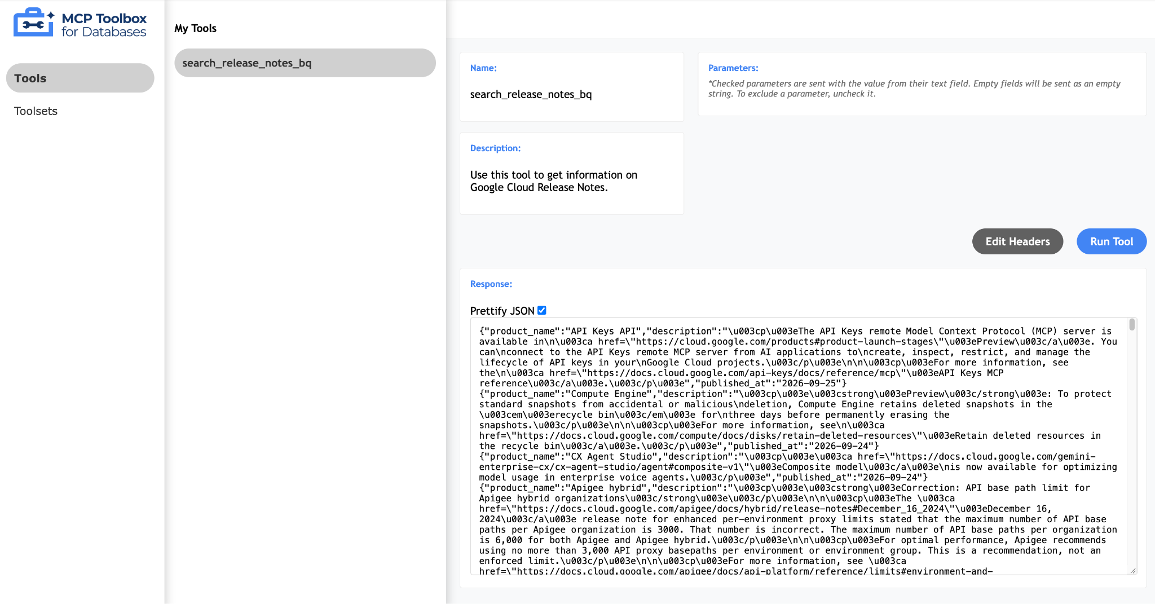Open the Edit Headers dialog

tap(1017, 241)
